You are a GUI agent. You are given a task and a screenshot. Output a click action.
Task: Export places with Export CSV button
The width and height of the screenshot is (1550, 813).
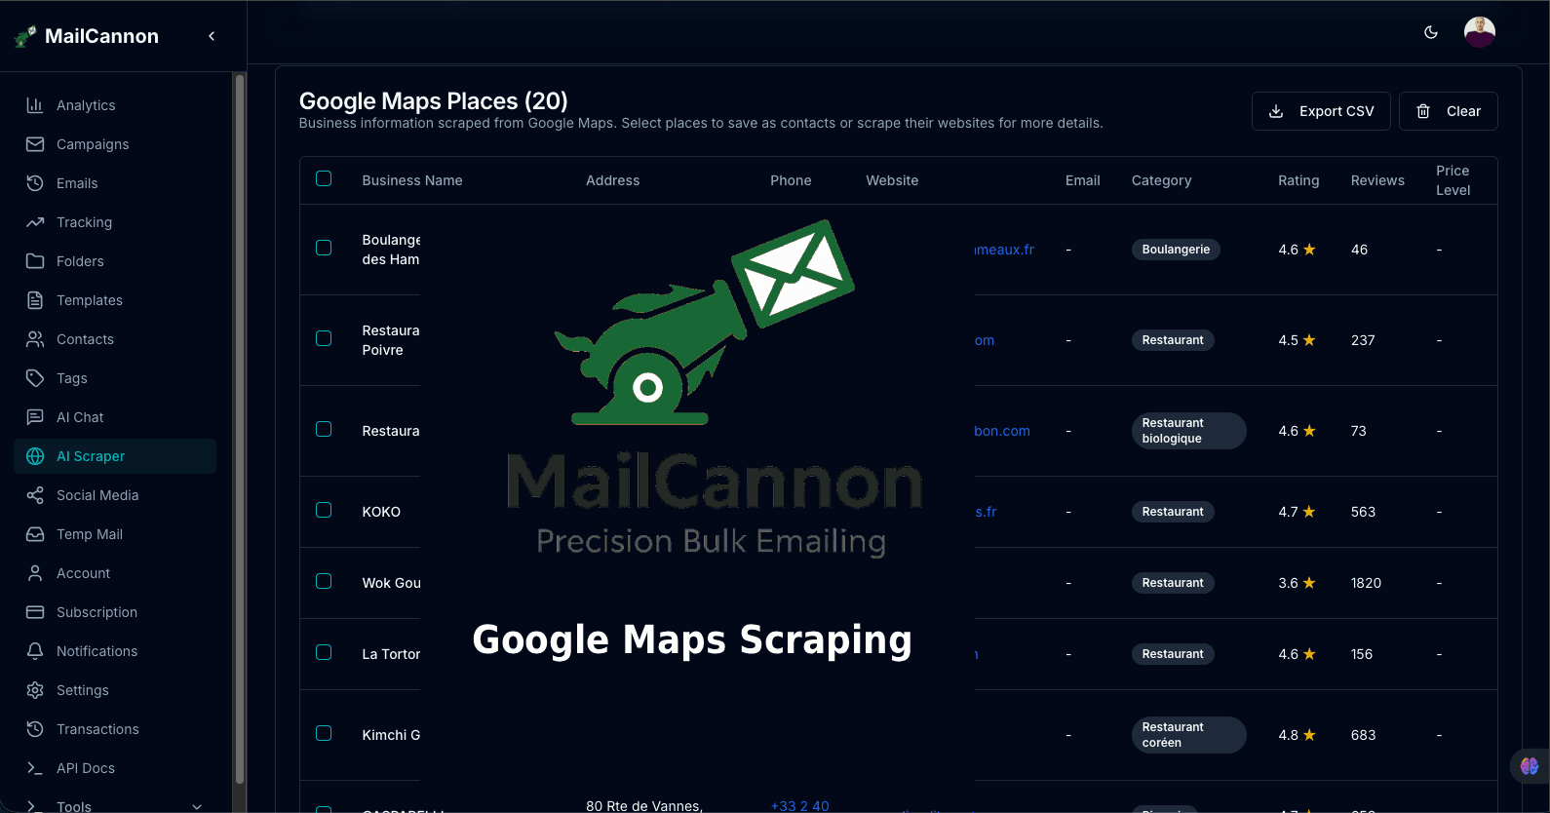1321,111
